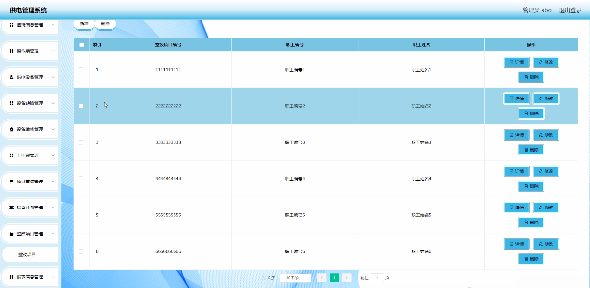Click 修改 for row 6666666666
The width and height of the screenshot is (590, 288).
(546, 244)
